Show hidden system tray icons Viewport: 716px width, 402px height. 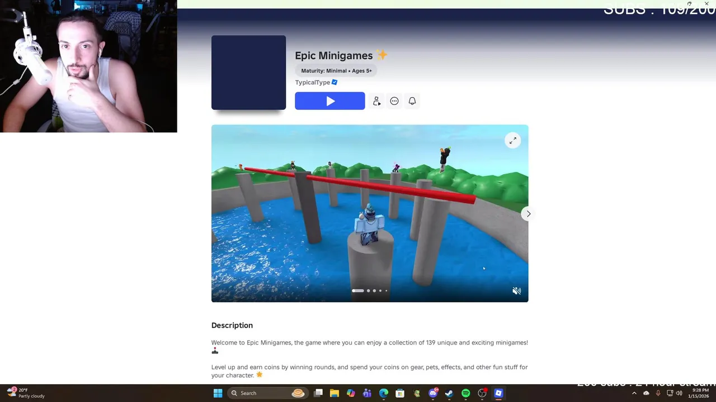pos(634,393)
